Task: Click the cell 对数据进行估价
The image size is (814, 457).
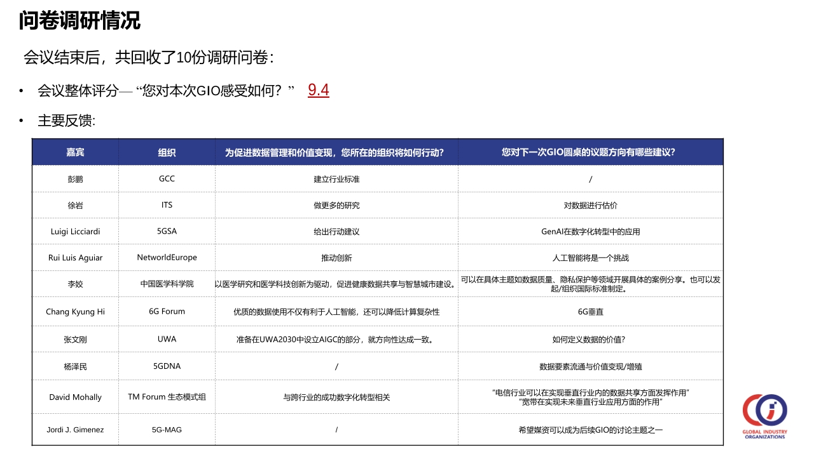Action: [x=590, y=205]
